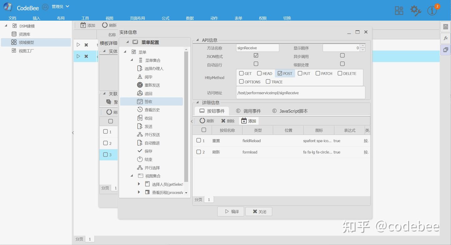Image resolution: width=451 pixels, height=245 pixels.
Task: Click the 添加 add icon above the button list
Action: click(243, 120)
